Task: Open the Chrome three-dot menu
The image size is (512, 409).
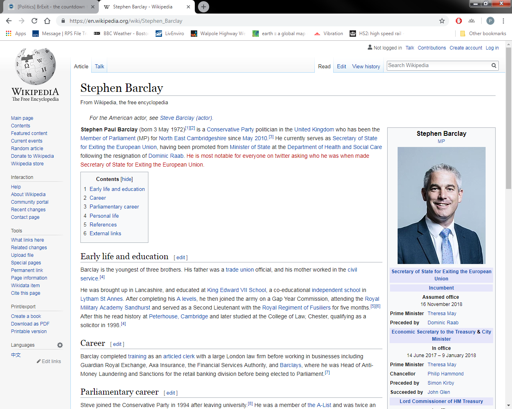Action: (x=503, y=21)
